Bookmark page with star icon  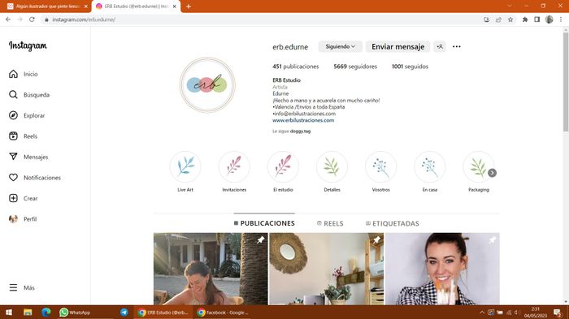click(510, 19)
